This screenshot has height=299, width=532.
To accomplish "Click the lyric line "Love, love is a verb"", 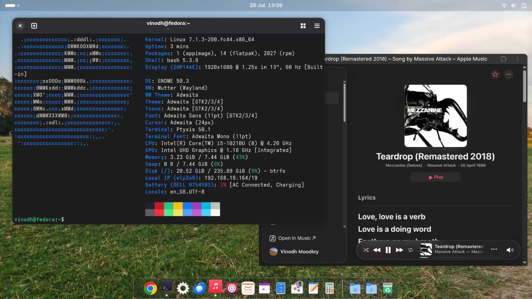I will click(392, 217).
